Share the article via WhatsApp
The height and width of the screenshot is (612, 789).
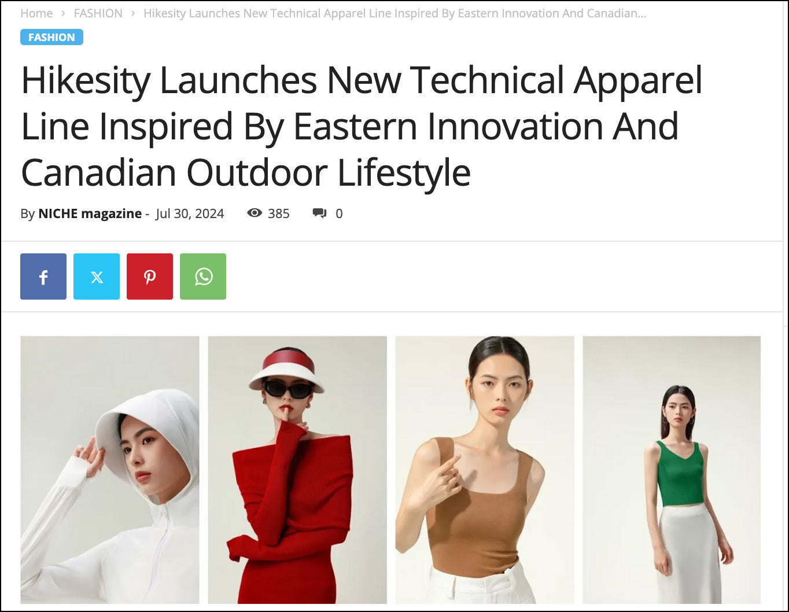pos(203,276)
